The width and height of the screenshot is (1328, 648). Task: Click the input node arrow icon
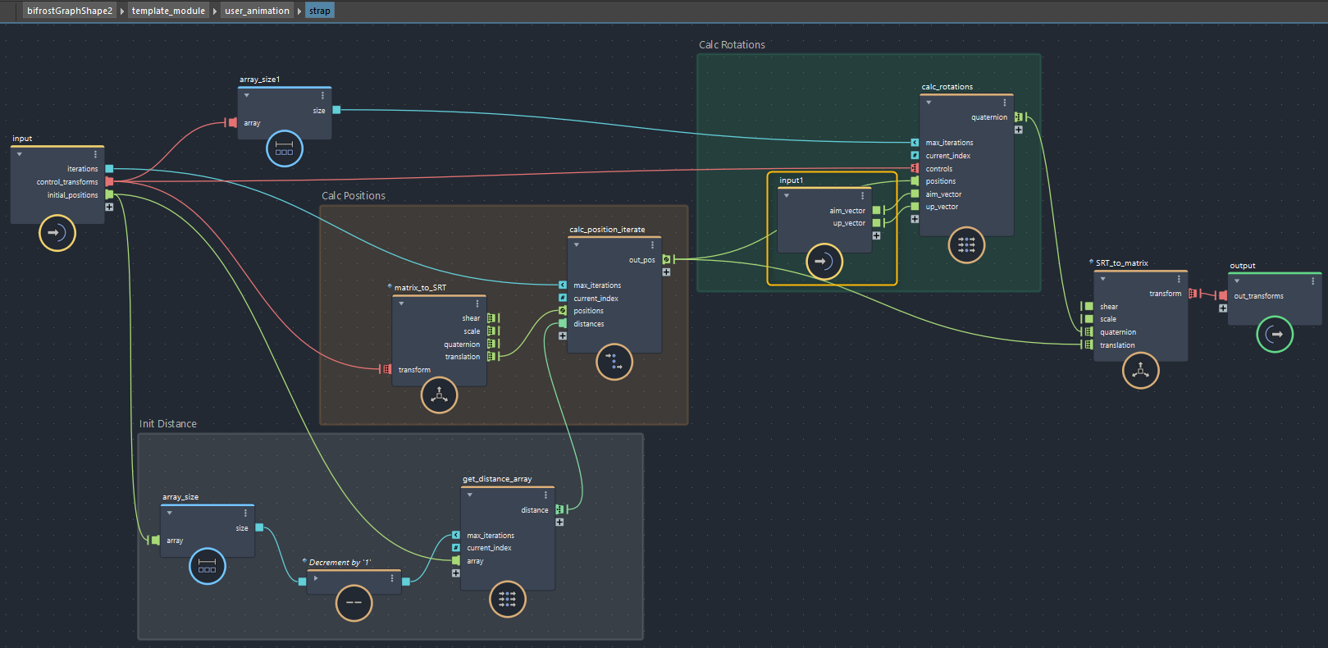pos(57,233)
